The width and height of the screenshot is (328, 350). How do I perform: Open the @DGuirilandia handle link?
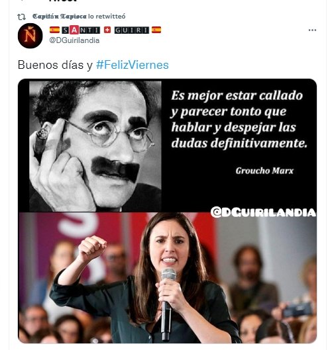[74, 40]
